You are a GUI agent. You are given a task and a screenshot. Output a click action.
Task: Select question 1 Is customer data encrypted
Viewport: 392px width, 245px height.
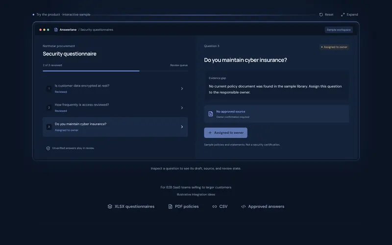[x=115, y=89]
